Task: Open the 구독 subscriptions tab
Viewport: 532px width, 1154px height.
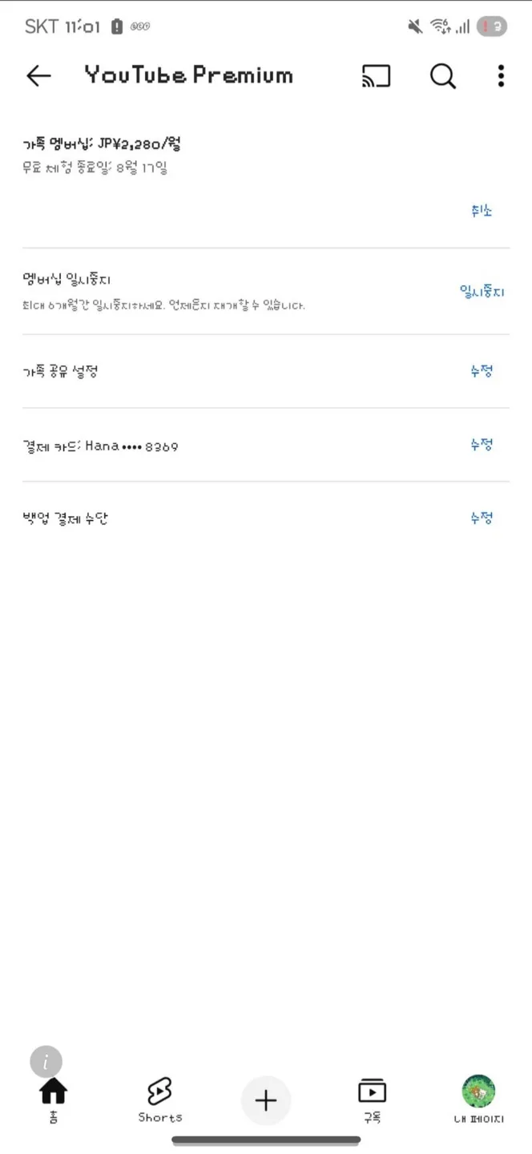Action: [x=372, y=1101]
